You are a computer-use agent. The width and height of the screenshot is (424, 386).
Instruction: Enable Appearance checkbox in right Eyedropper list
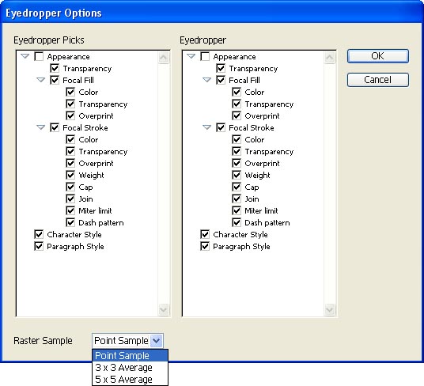pos(205,56)
